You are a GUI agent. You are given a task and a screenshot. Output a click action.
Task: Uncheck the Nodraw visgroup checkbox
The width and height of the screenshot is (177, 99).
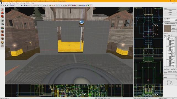[x=170, y=42]
